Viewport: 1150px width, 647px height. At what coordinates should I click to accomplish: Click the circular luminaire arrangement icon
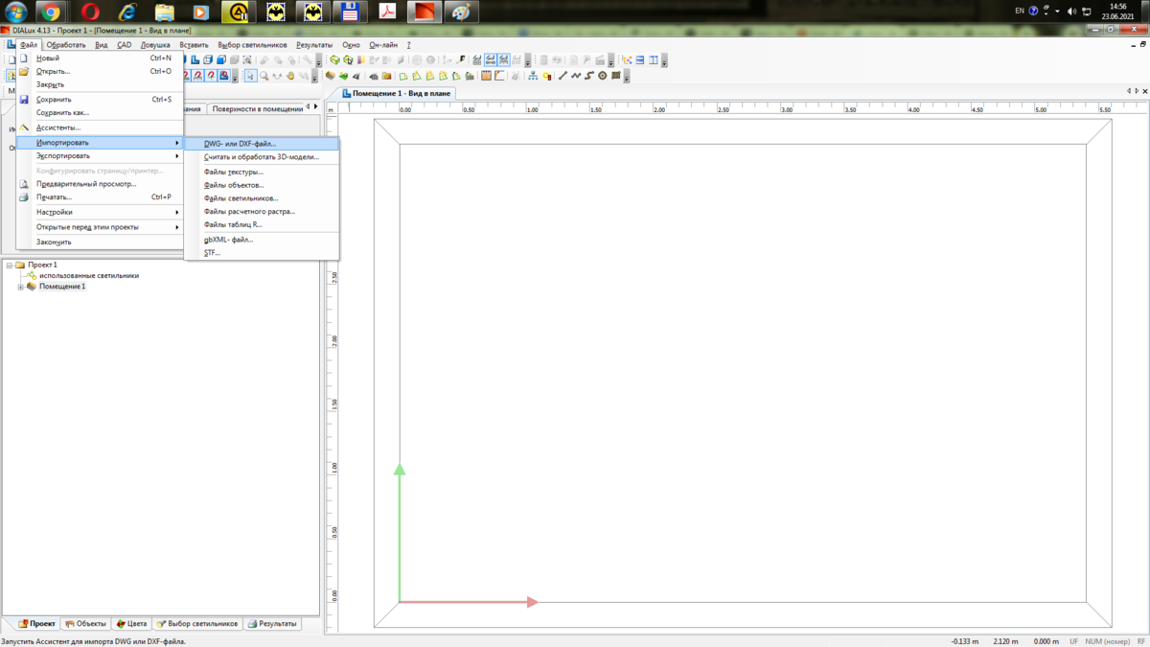coord(602,76)
